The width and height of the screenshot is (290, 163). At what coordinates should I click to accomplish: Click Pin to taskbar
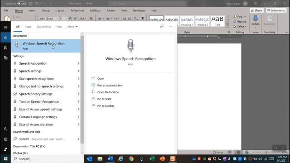[103, 105]
